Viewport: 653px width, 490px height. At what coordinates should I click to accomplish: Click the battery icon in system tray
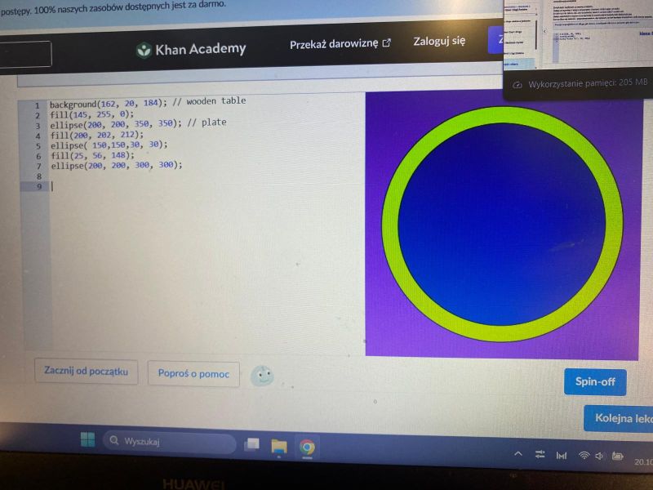618,456
